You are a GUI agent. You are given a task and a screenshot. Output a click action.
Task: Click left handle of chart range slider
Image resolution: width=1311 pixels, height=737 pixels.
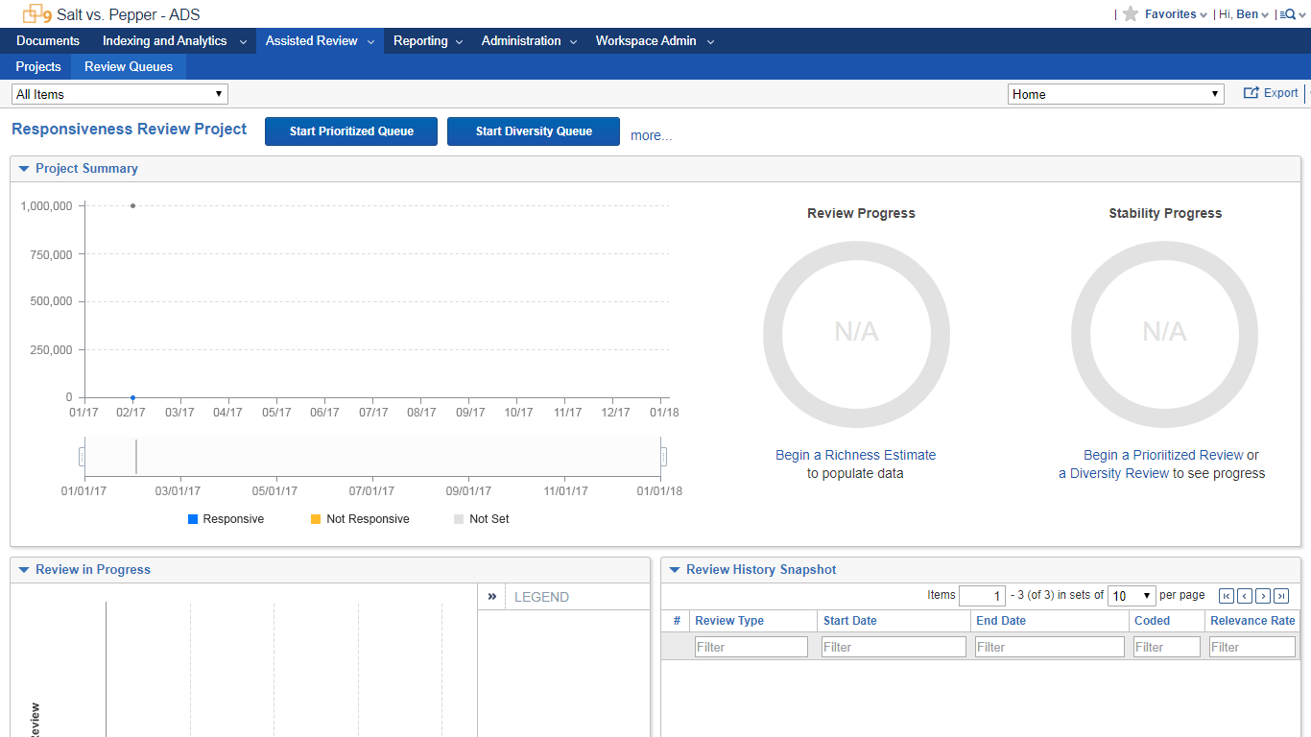[82, 457]
